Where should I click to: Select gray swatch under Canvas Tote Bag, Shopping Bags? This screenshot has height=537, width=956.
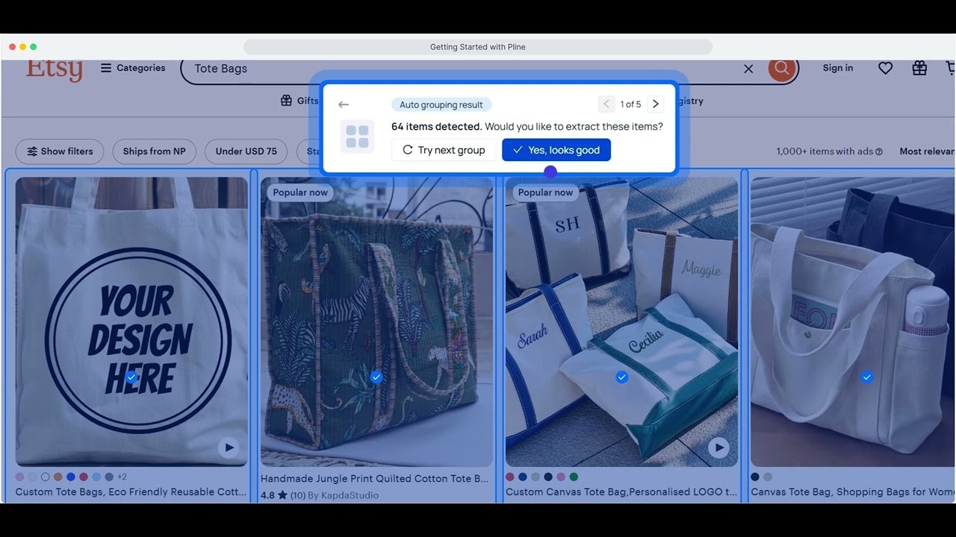(768, 477)
